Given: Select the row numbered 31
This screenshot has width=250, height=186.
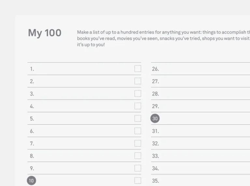Looking at the screenshot, I should [x=201, y=131].
